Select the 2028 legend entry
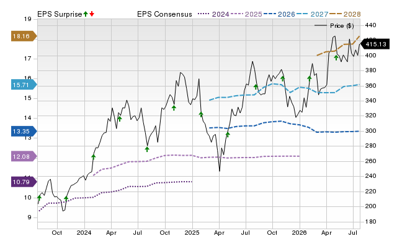 345,14
